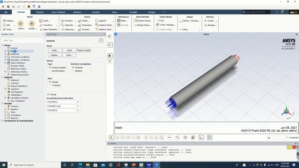
Task: Switch to the Parallel ribbon tab
Action: point(133,12)
